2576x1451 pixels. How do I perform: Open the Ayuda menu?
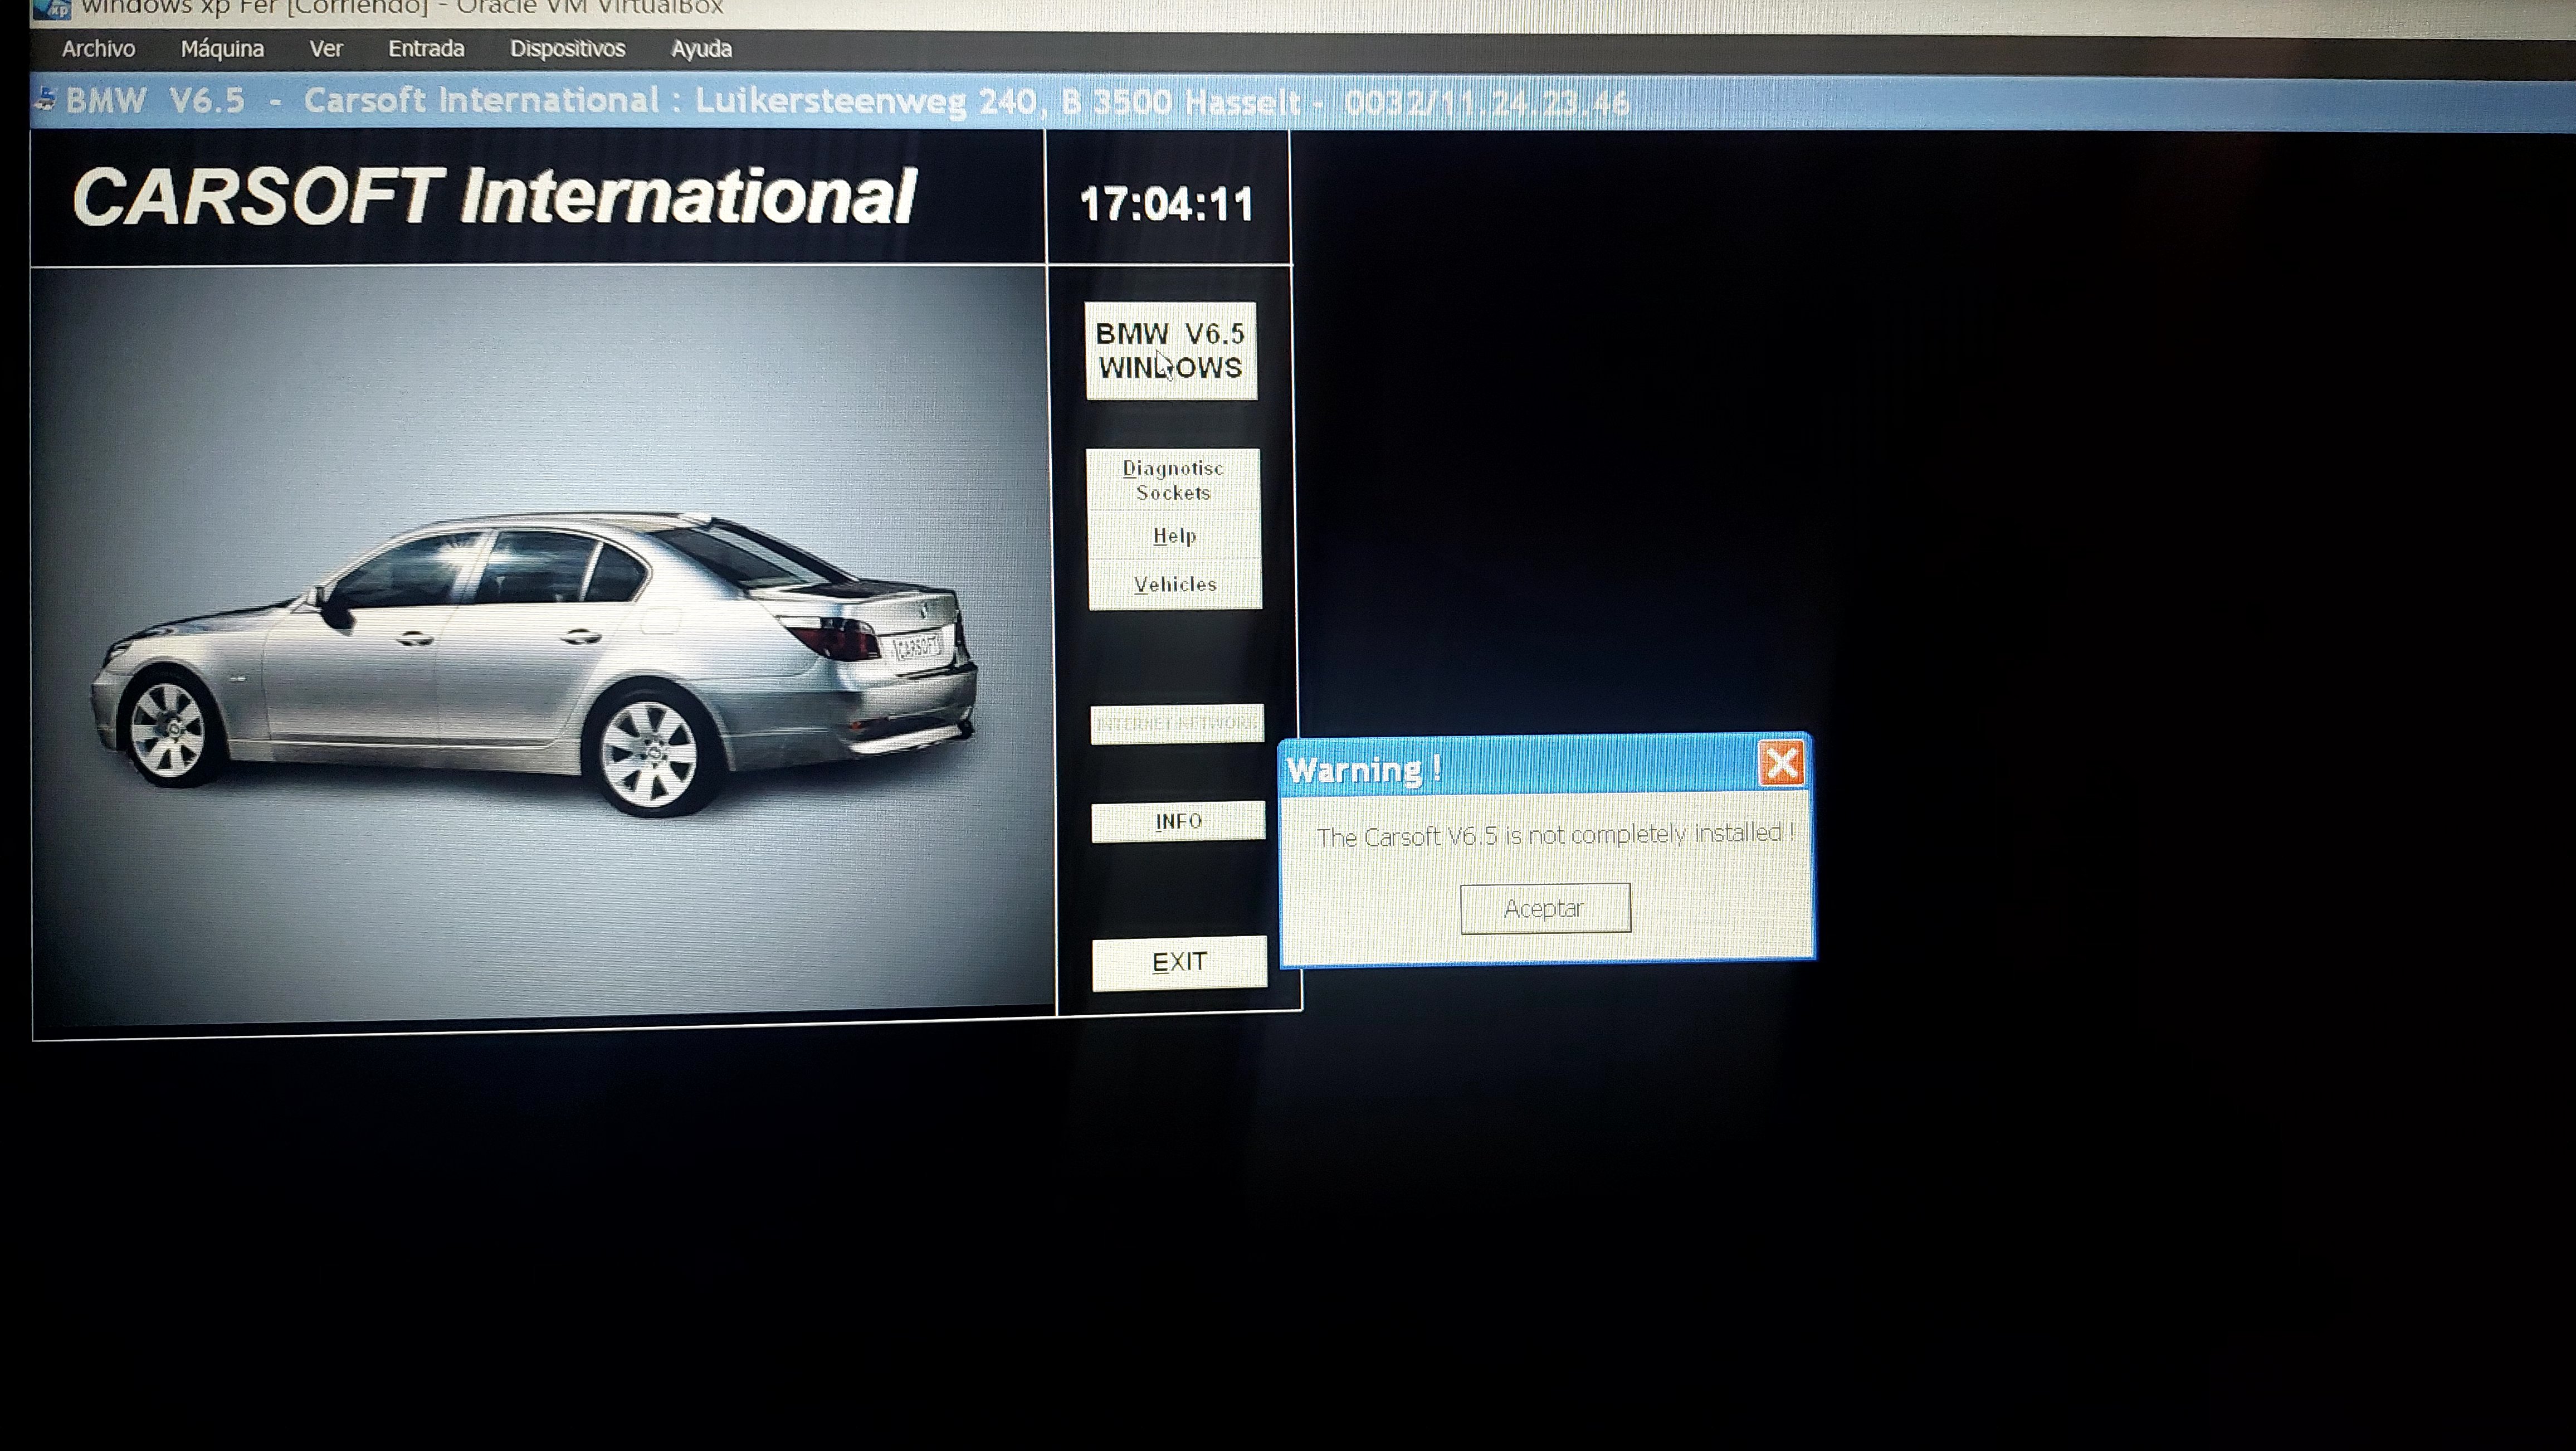click(701, 49)
